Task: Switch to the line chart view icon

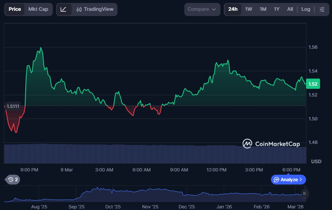Action: click(64, 9)
